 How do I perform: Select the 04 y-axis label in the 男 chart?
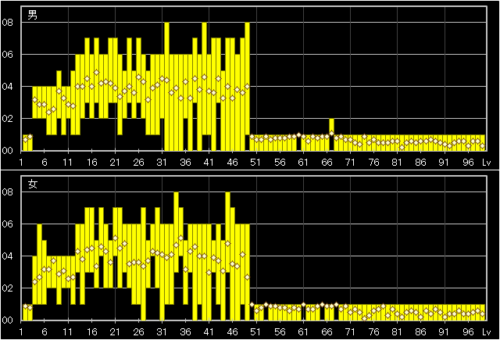[7, 87]
